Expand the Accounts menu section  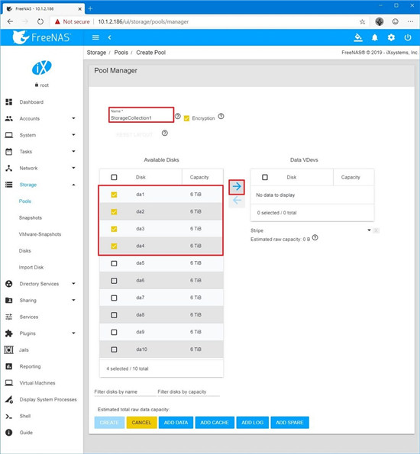pyautogui.click(x=40, y=118)
